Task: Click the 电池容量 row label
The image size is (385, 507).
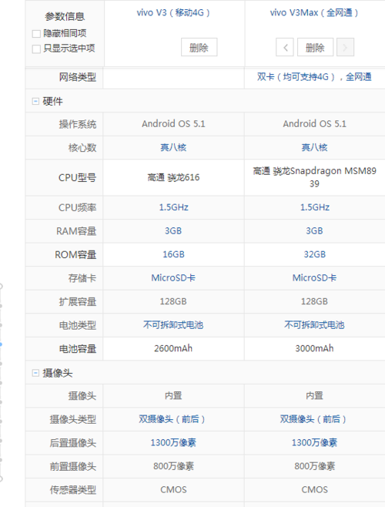Action: tap(78, 349)
